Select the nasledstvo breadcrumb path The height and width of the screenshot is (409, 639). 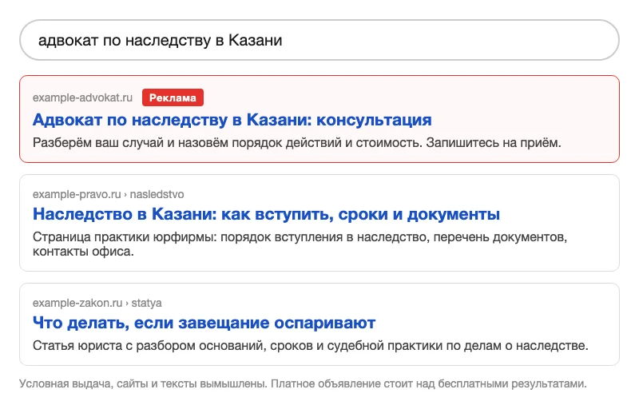[x=157, y=194]
